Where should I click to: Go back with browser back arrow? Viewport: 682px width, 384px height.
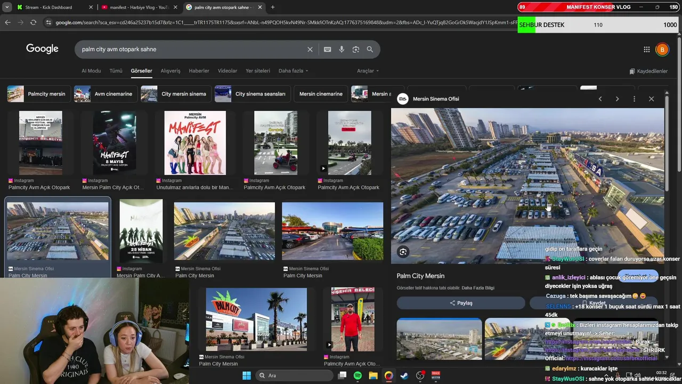7,22
